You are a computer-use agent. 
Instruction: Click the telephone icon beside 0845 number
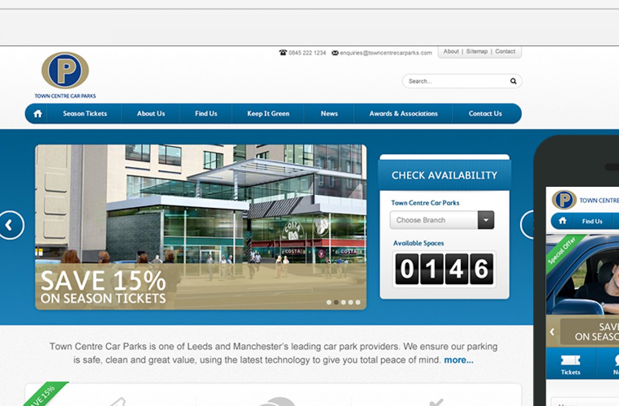click(283, 53)
